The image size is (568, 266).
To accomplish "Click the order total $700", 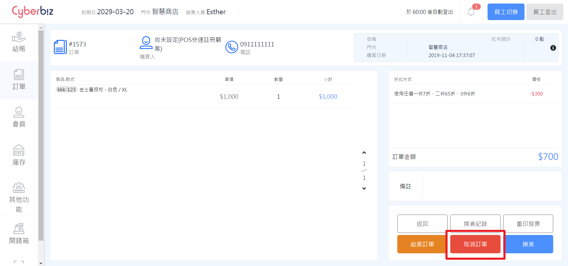I will [x=548, y=156].
